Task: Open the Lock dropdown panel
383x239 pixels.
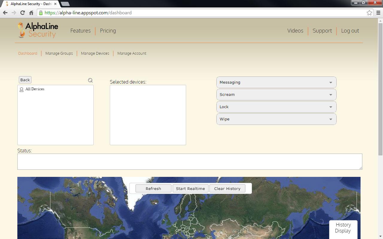Action: (276, 107)
